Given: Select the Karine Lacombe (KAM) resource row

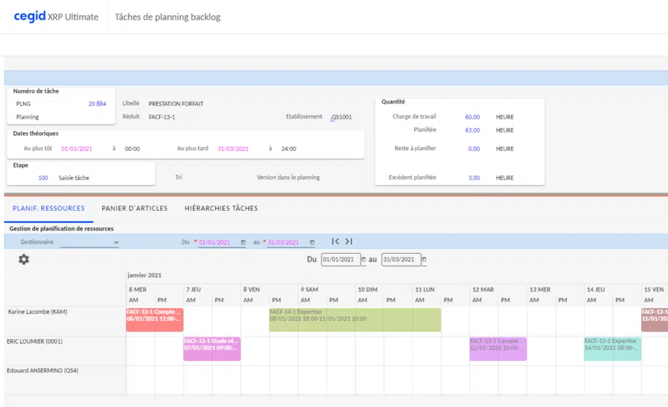Looking at the screenshot, I should pyautogui.click(x=38, y=312).
